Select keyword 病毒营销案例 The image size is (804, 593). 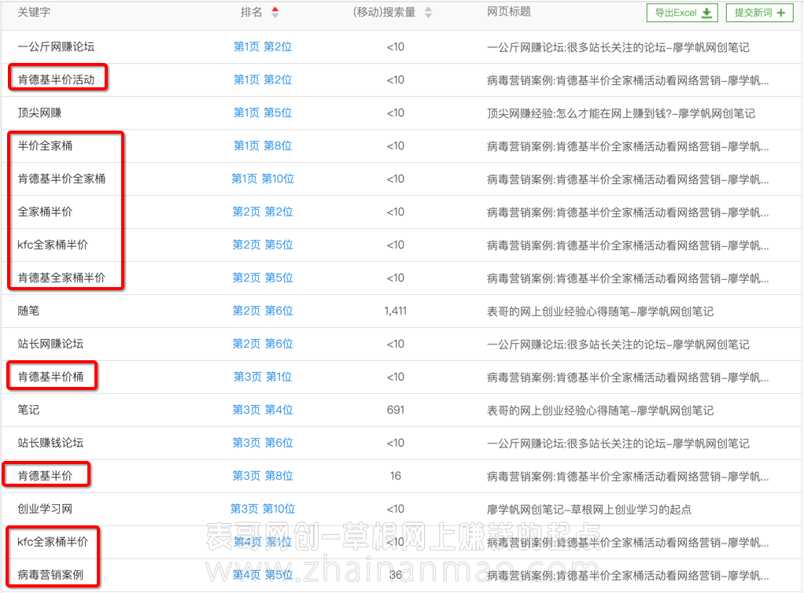pyautogui.click(x=50, y=575)
